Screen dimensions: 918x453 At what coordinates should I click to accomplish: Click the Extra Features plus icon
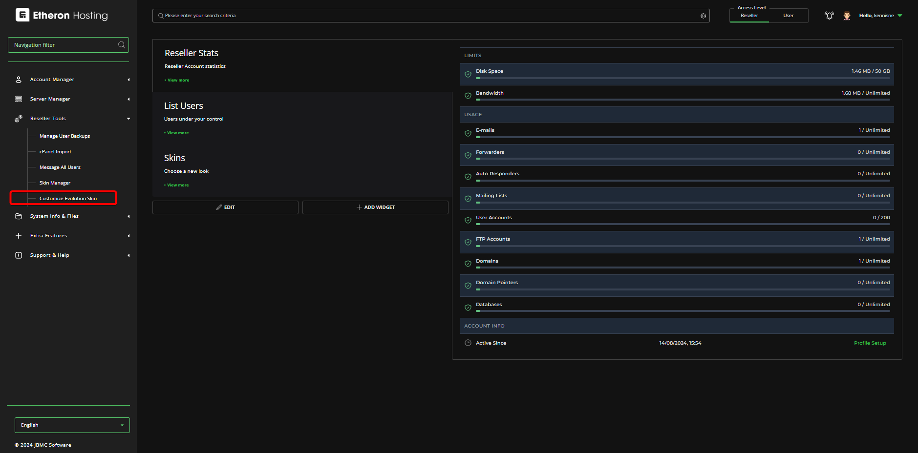pos(19,236)
